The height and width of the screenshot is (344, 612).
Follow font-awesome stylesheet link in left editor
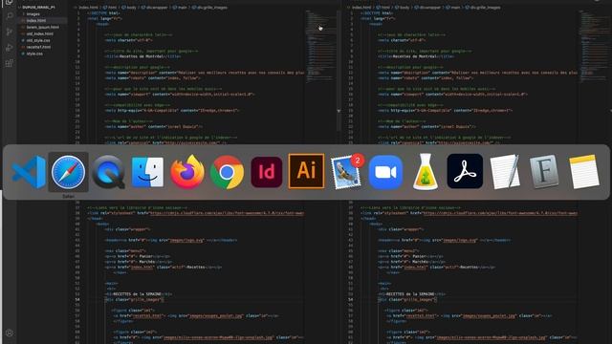[x=227, y=213]
